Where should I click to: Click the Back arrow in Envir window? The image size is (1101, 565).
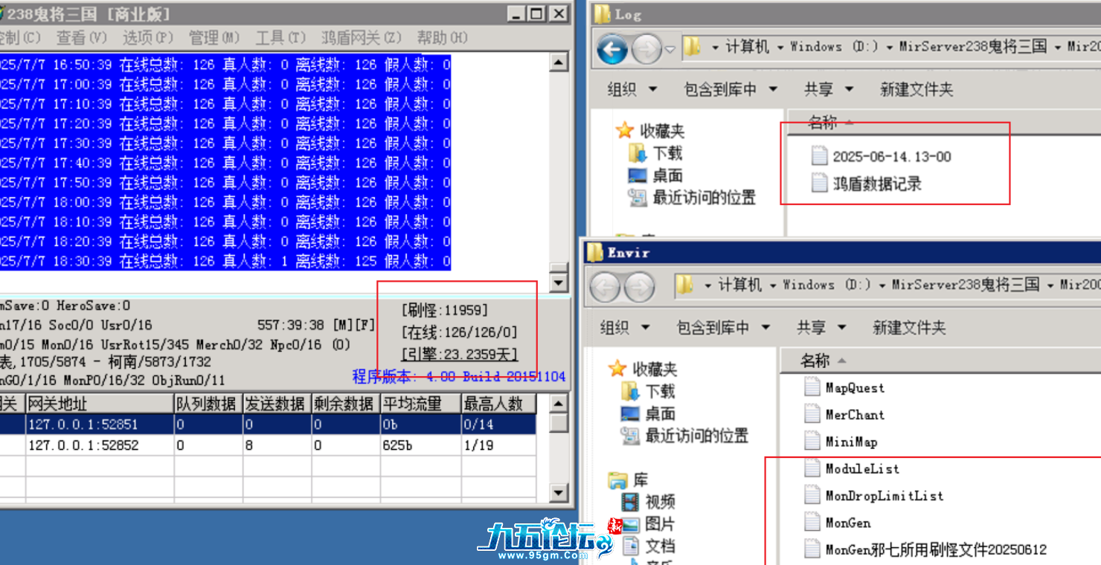[x=605, y=288]
